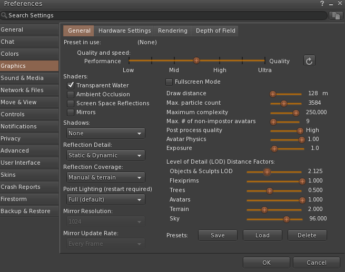Screen dimensions: 345x272
Task: Enable the Mirrors checkbox
Action: click(x=71, y=112)
